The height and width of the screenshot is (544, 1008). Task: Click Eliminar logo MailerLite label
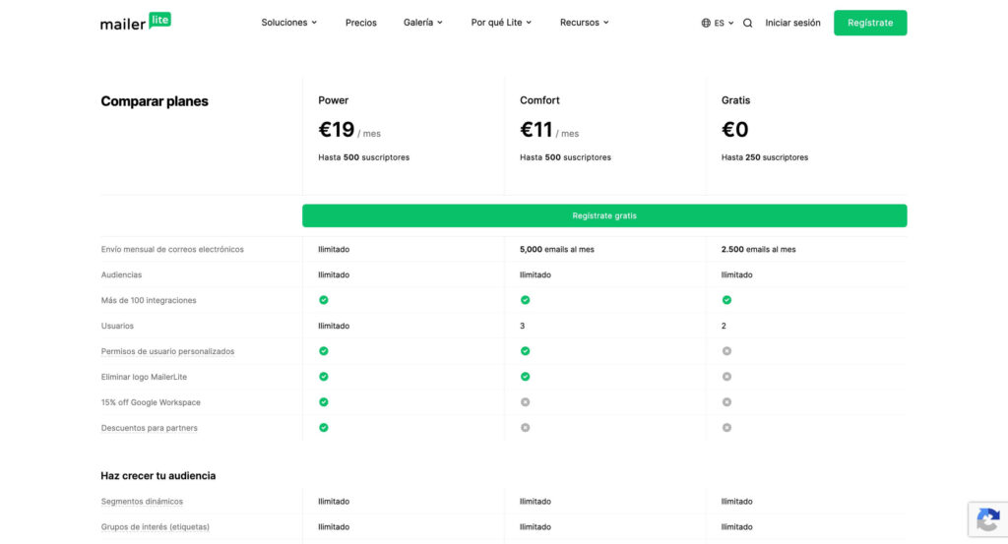click(x=144, y=377)
